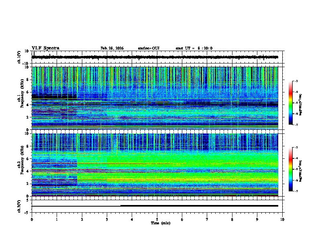The image size is (318, 246).
Task: Click the "Time (min)" x-axis label
Action: tap(161, 223)
